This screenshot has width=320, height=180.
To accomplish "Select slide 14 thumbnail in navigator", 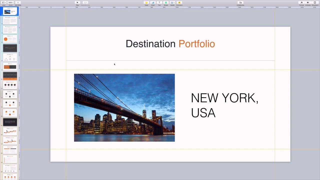I will [x=10, y=113].
